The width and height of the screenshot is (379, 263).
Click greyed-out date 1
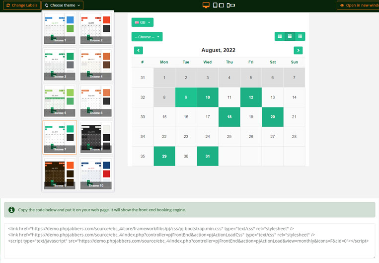164,78
